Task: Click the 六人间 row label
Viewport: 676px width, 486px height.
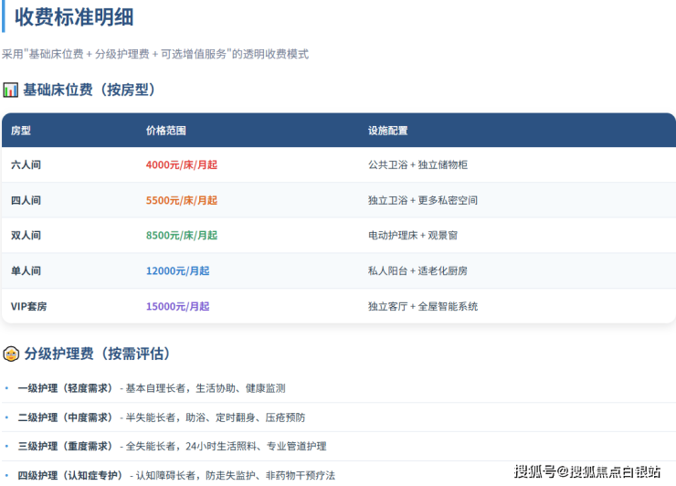Action: pyautogui.click(x=26, y=165)
